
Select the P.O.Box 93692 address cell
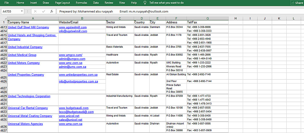pos(176,57)
